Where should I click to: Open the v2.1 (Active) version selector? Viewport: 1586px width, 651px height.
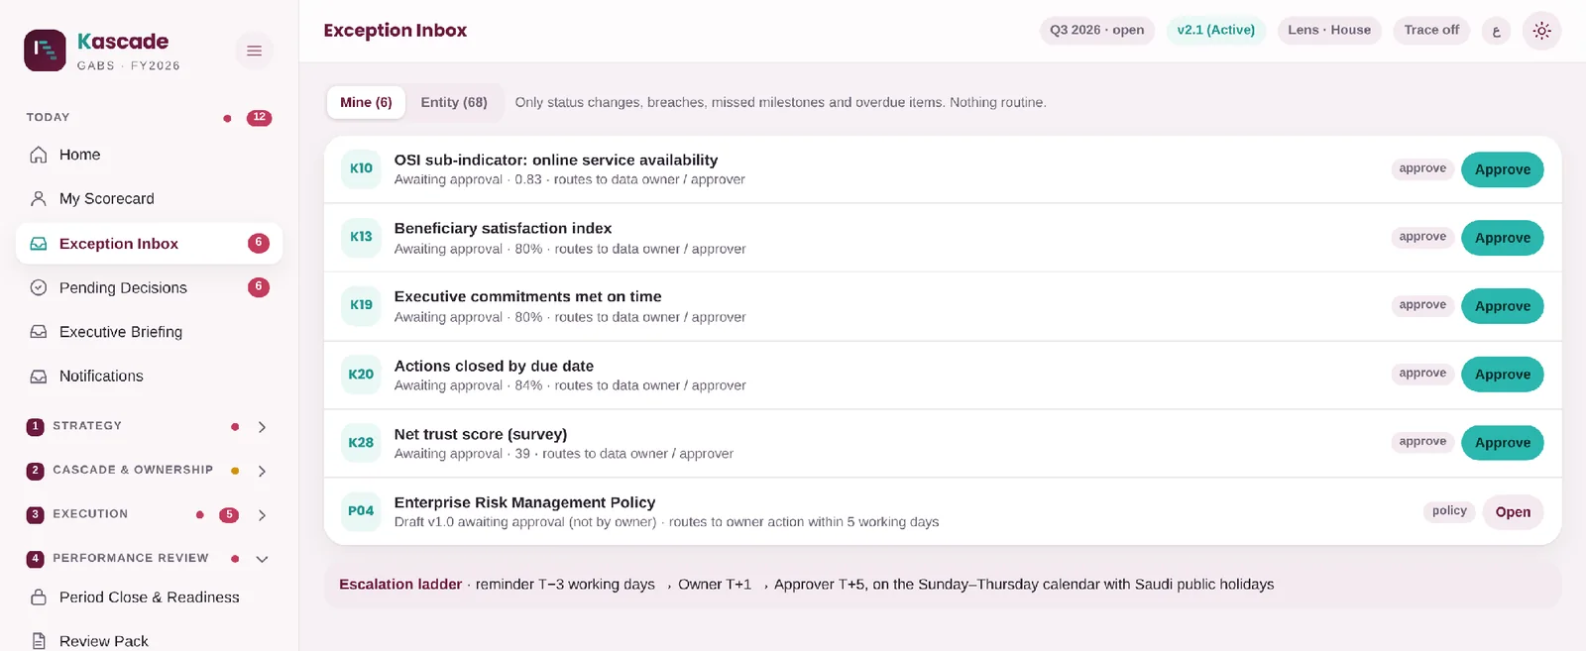pos(1216,31)
